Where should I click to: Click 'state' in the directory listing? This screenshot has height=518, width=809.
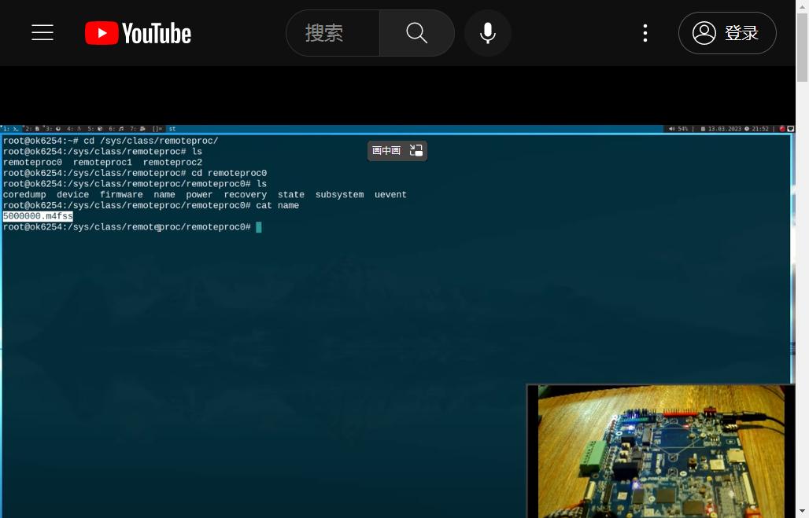[x=291, y=194]
